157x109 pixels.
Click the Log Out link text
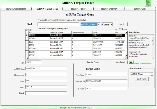(148, 6)
